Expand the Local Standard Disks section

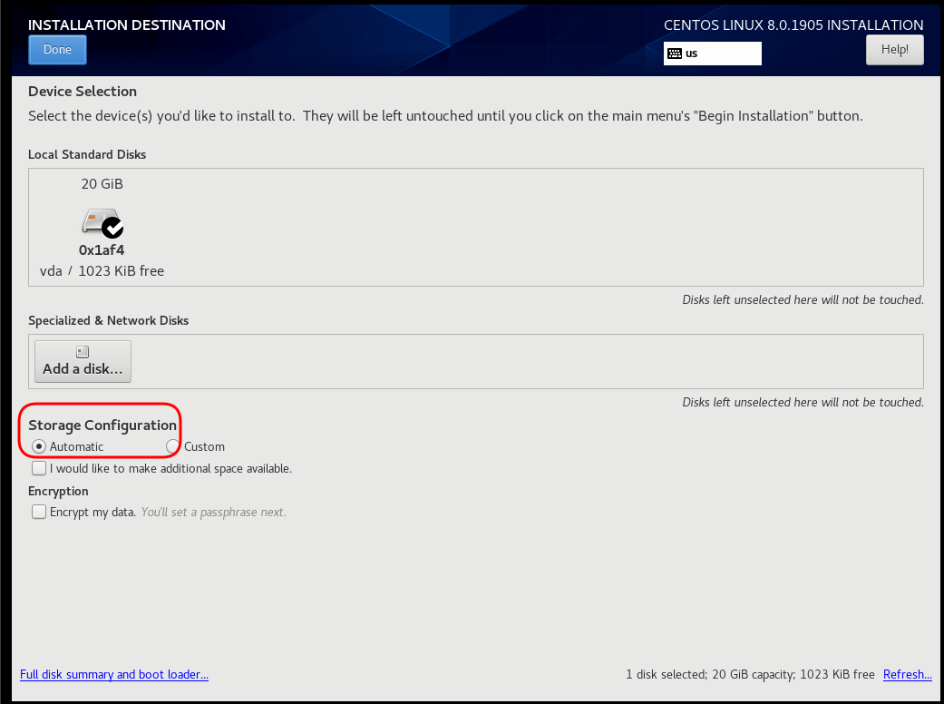coord(86,154)
